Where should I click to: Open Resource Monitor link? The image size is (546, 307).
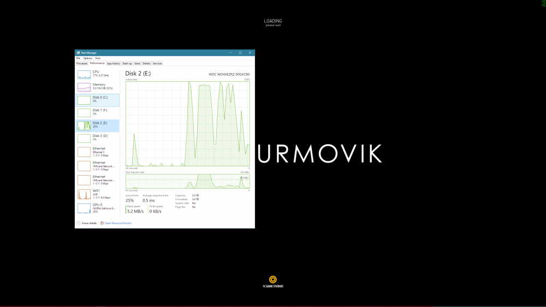coord(118,223)
